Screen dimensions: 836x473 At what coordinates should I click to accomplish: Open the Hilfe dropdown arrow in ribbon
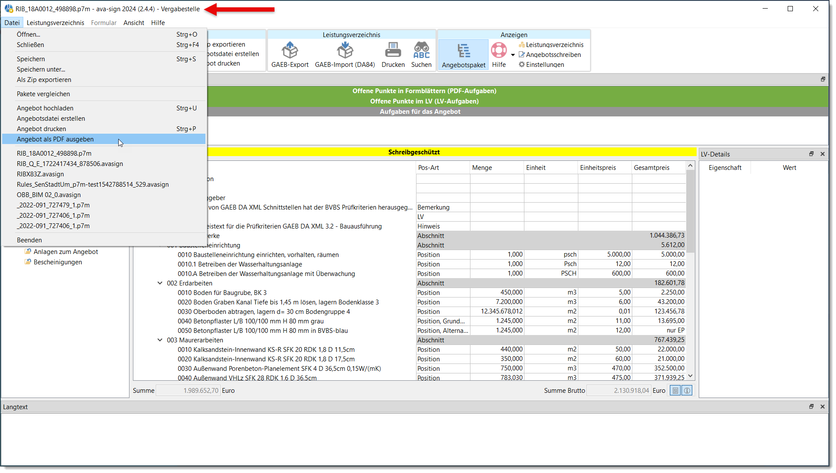513,55
